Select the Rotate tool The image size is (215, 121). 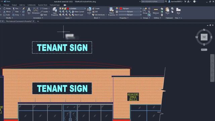7,8
